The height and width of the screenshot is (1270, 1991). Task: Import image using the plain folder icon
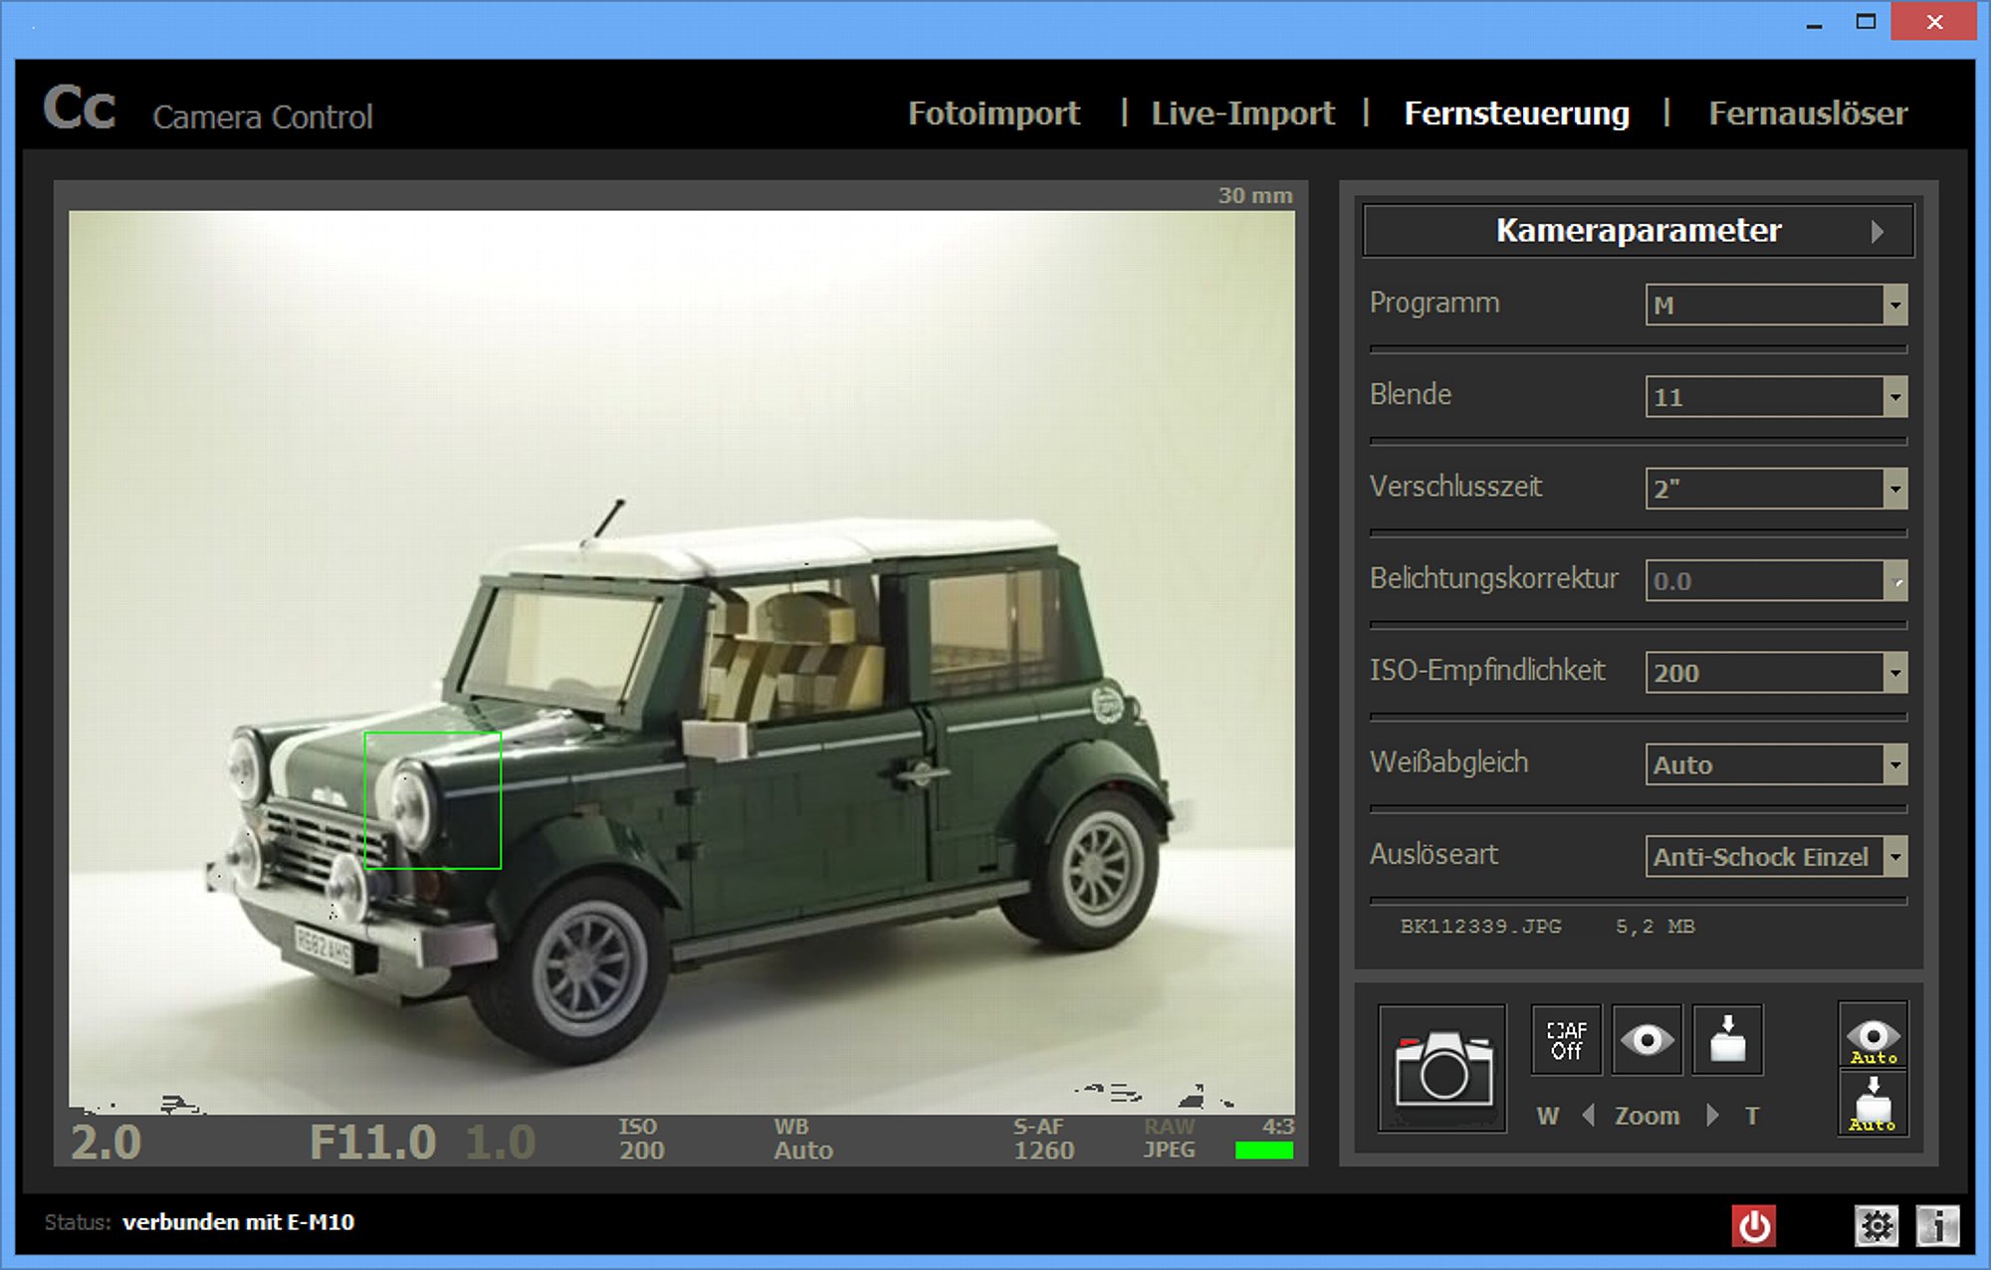click(1727, 1040)
